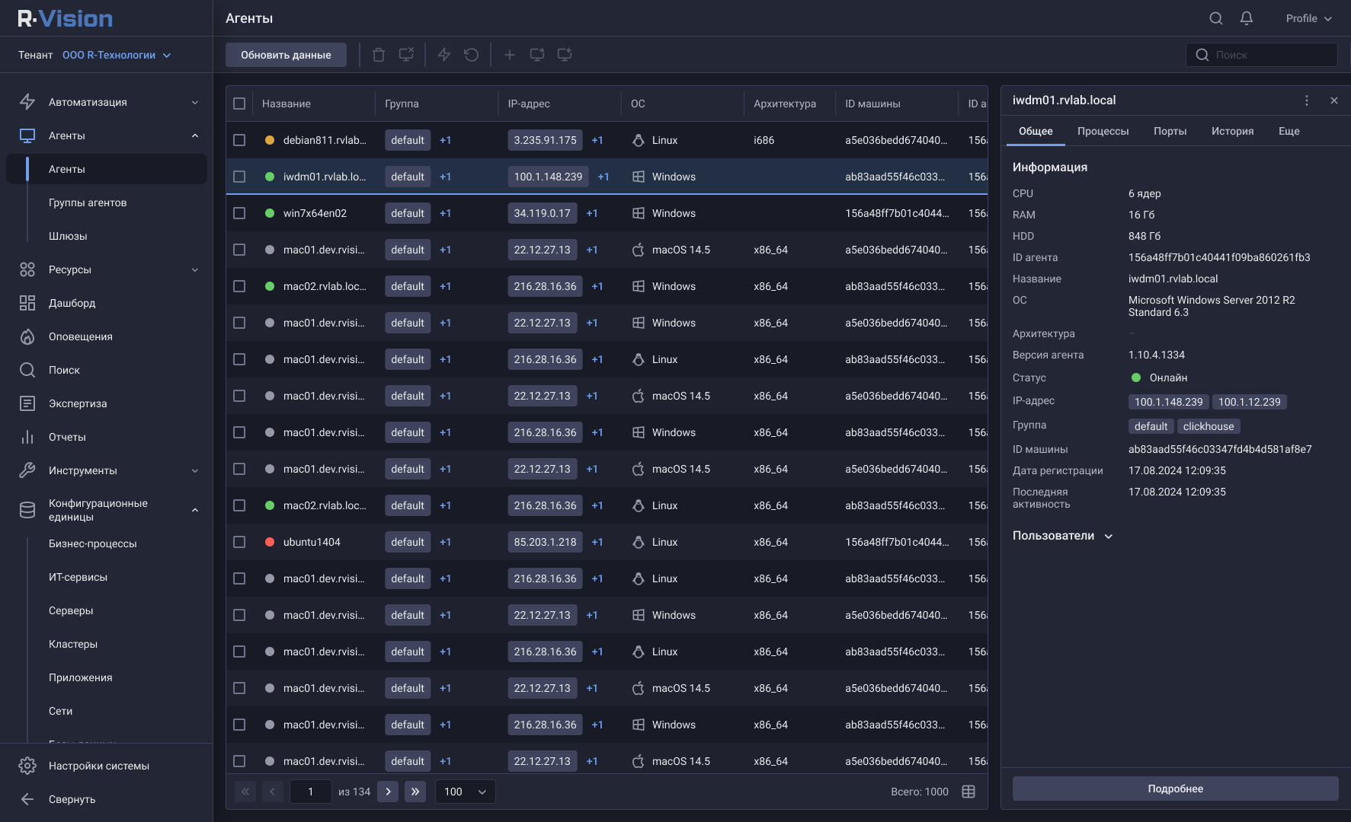Click the plus add icon in toolbar
1351x822 pixels.
[x=510, y=55]
